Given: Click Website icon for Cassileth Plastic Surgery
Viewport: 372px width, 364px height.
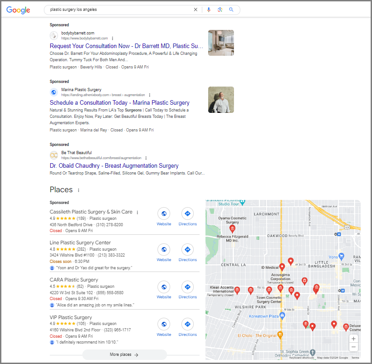Looking at the screenshot, I should [164, 214].
